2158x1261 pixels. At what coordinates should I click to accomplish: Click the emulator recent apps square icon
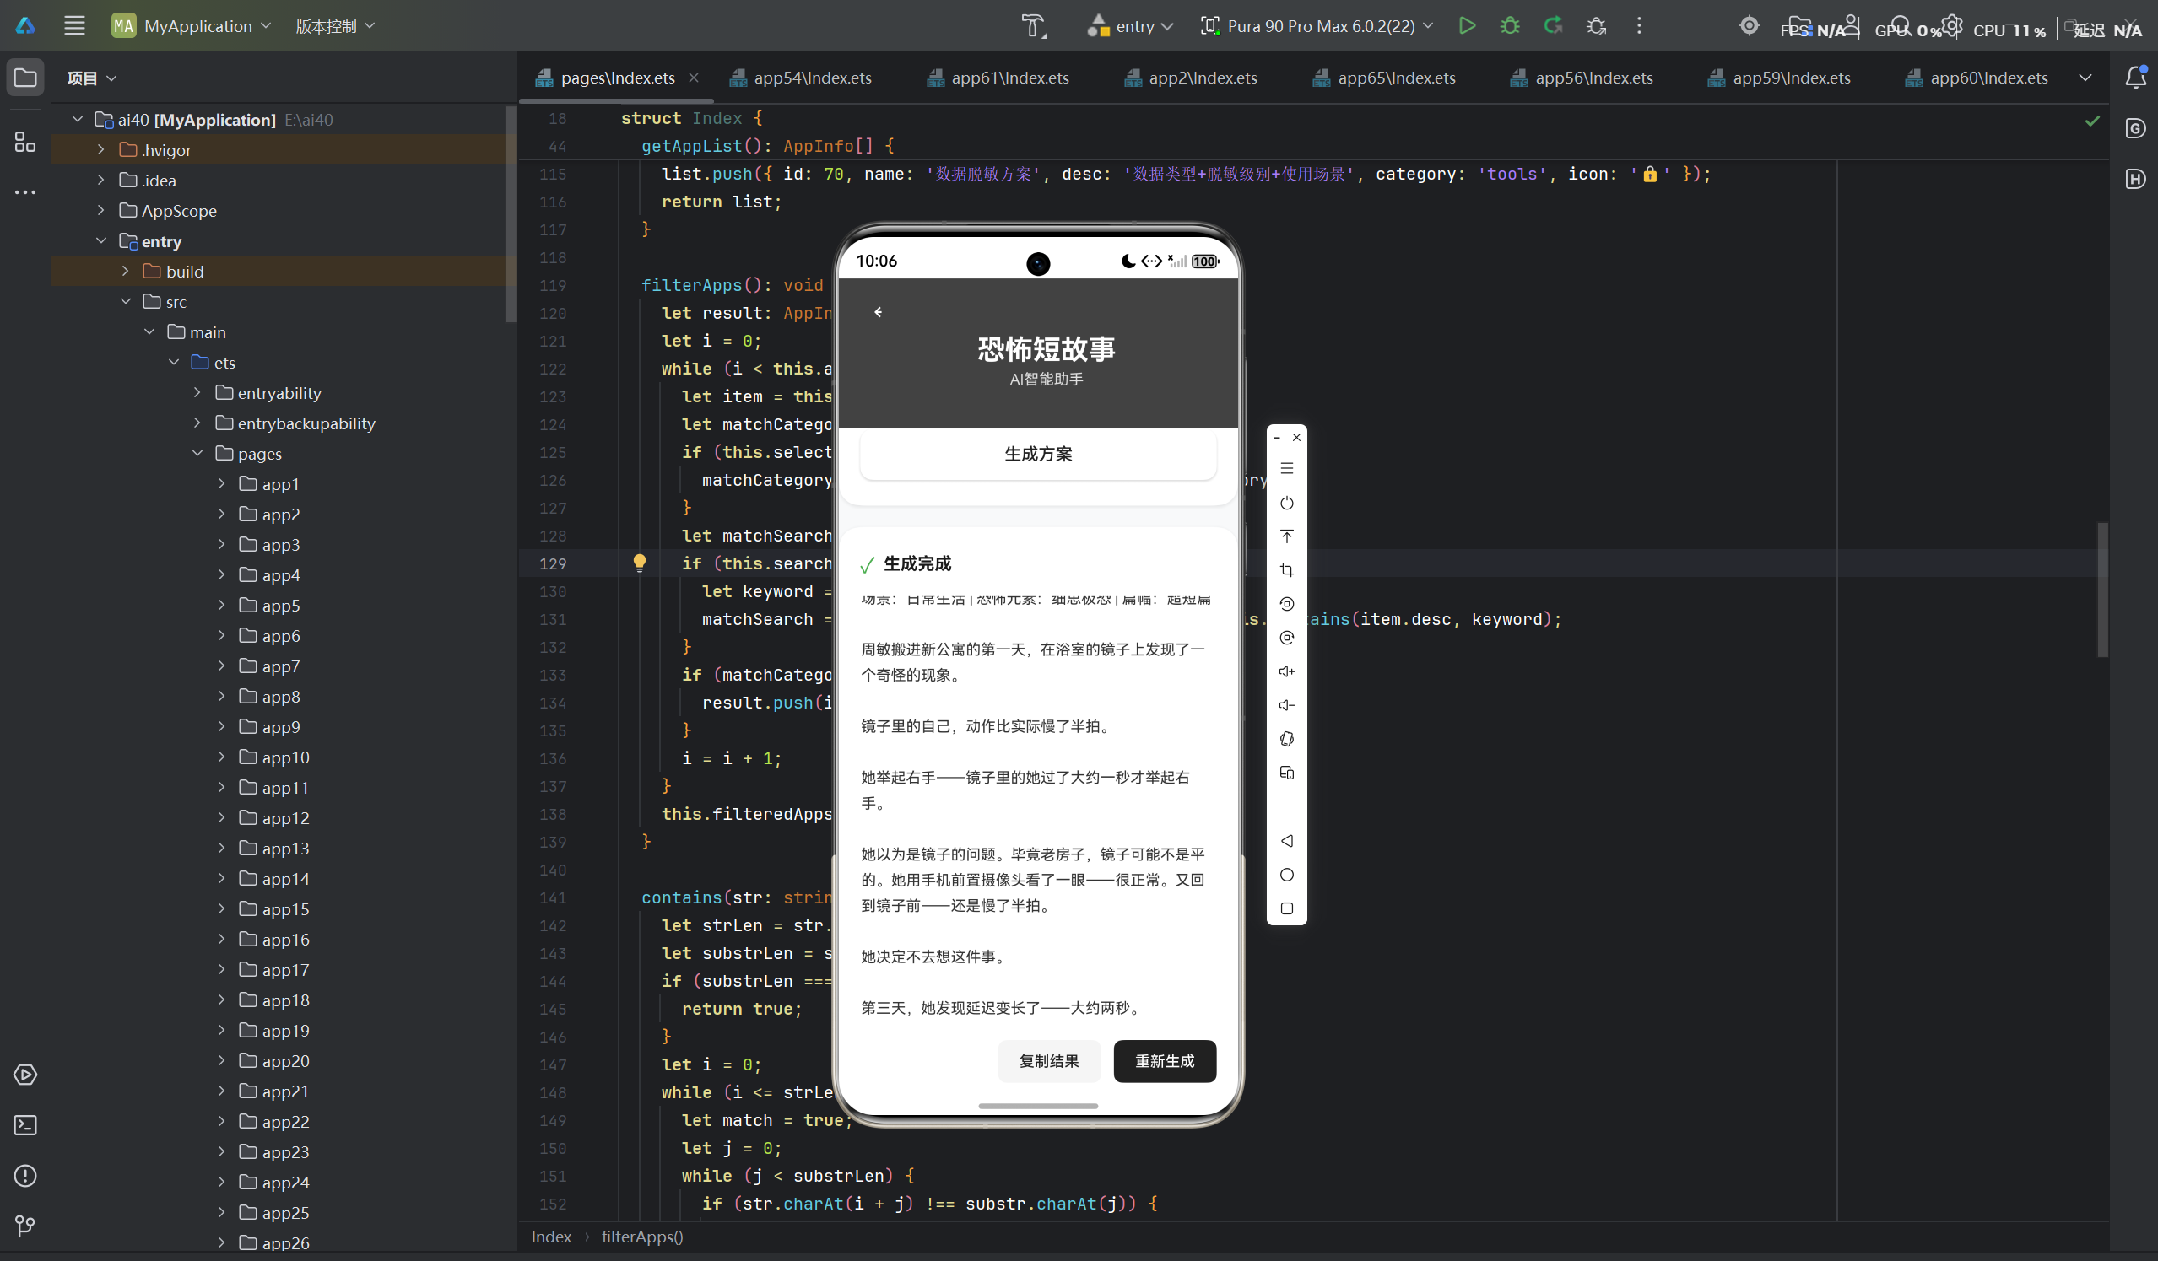coord(1286,908)
